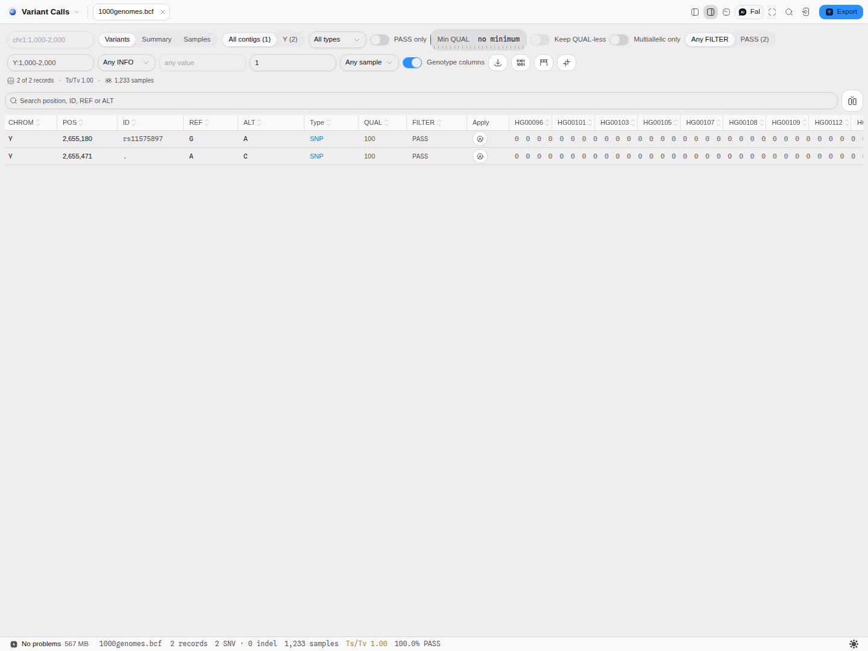Screen dimensions: 868x651
Task: Toggle the Multiallelic only switch
Action: 619,40
